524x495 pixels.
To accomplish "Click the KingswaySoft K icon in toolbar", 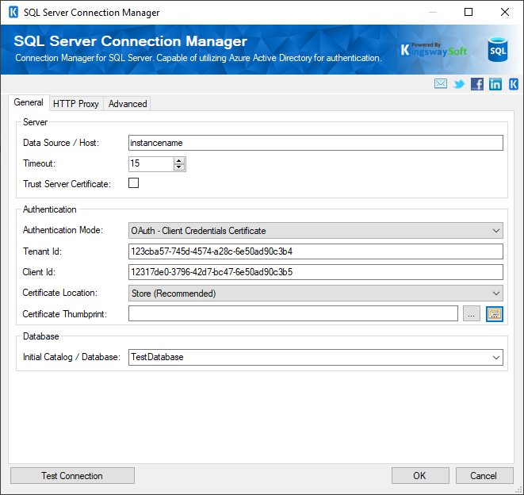I will pyautogui.click(x=514, y=84).
